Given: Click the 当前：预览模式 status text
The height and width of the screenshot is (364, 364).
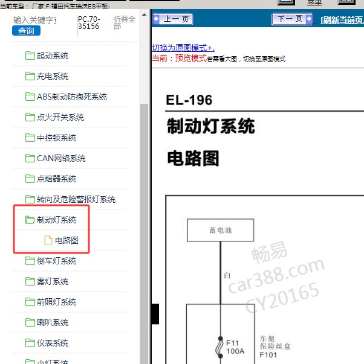Looking at the screenshot, I should [x=179, y=58].
